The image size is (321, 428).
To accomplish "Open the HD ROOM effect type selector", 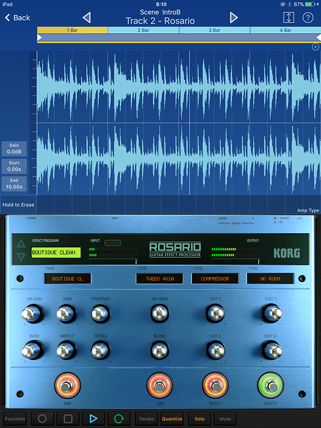I will 270,279.
